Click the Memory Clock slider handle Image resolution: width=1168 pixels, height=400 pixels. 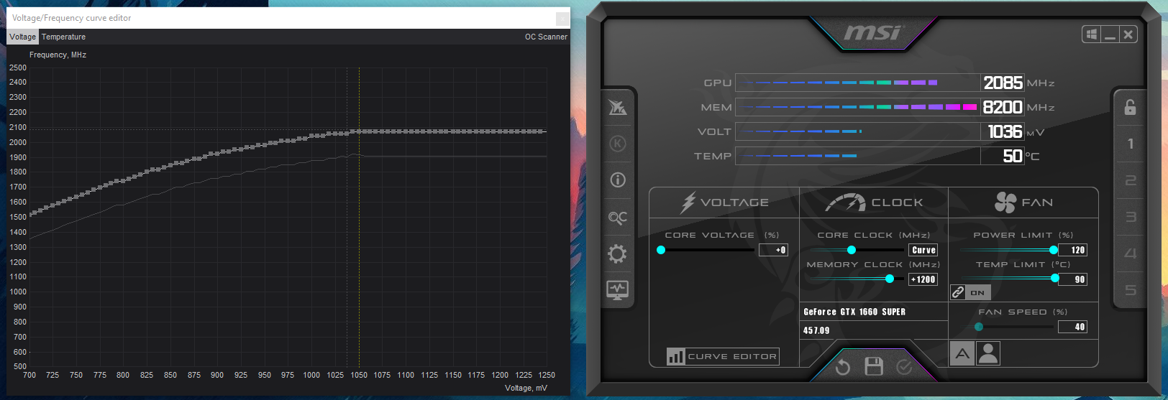(890, 279)
